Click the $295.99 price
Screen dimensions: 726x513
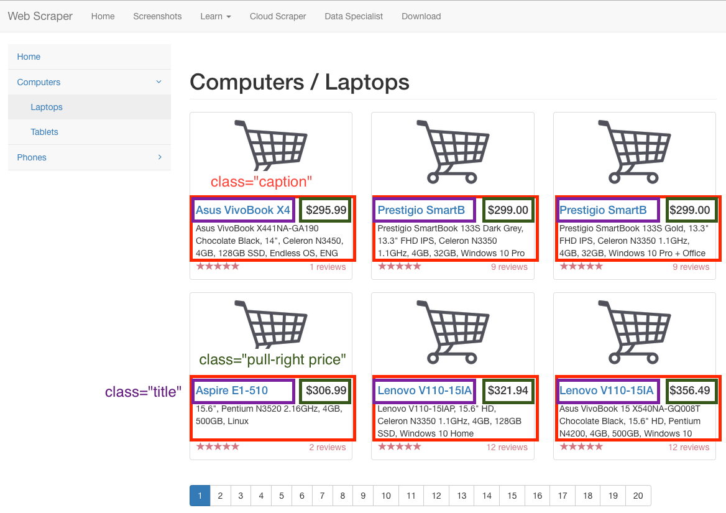pos(326,210)
